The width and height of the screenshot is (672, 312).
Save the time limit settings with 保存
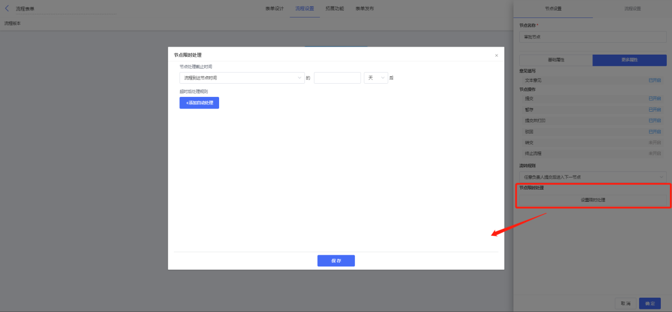coord(336,261)
